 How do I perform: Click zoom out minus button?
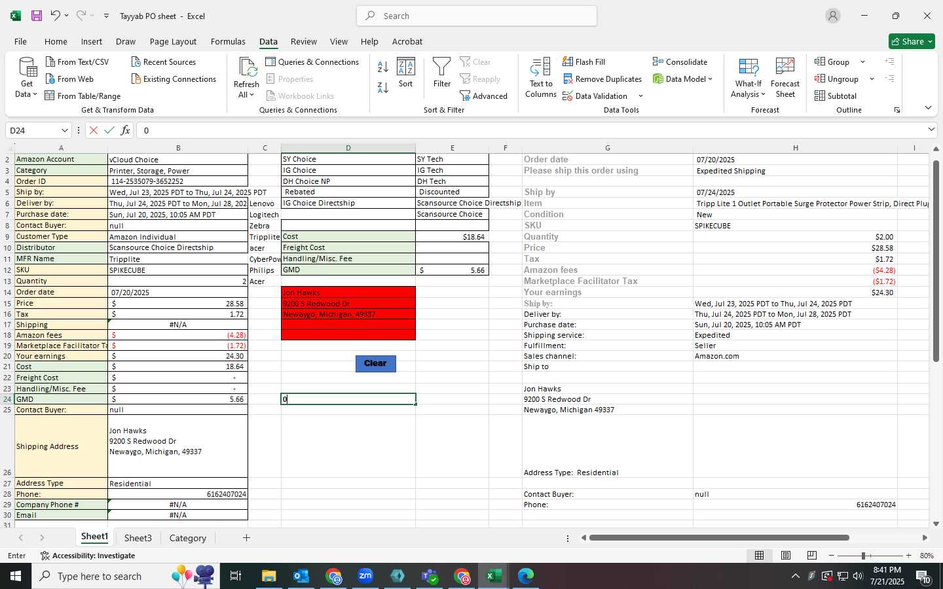pos(832,556)
